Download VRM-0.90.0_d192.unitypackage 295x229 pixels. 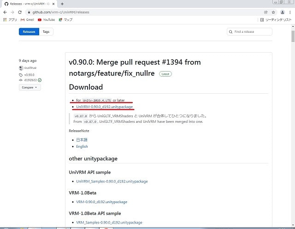101,202
